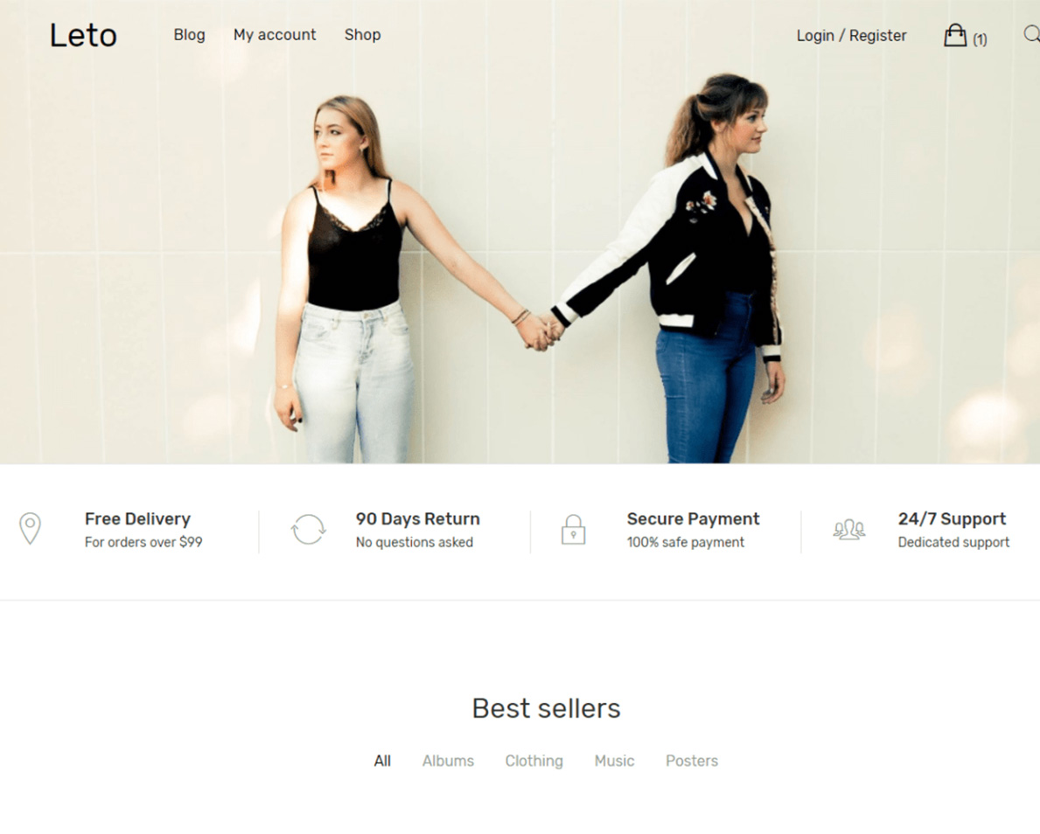Click the 24/7 Support heading
Viewport: 1040px width, 834px height.
pos(952,518)
